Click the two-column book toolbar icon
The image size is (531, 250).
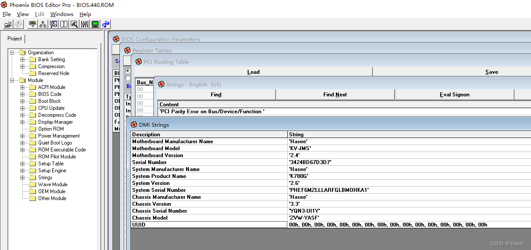[x=63, y=24]
